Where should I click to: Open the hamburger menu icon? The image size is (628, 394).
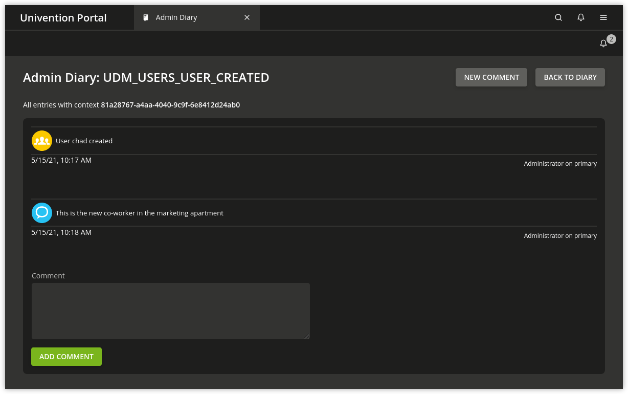(603, 17)
